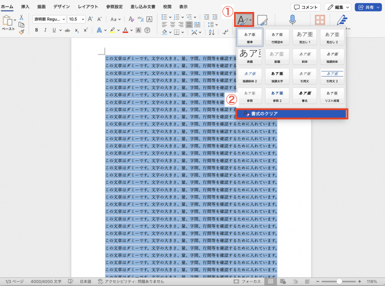The width and height of the screenshot is (385, 286).
Task: Switch to the 挿入 ribbon tab
Action: (25, 6)
